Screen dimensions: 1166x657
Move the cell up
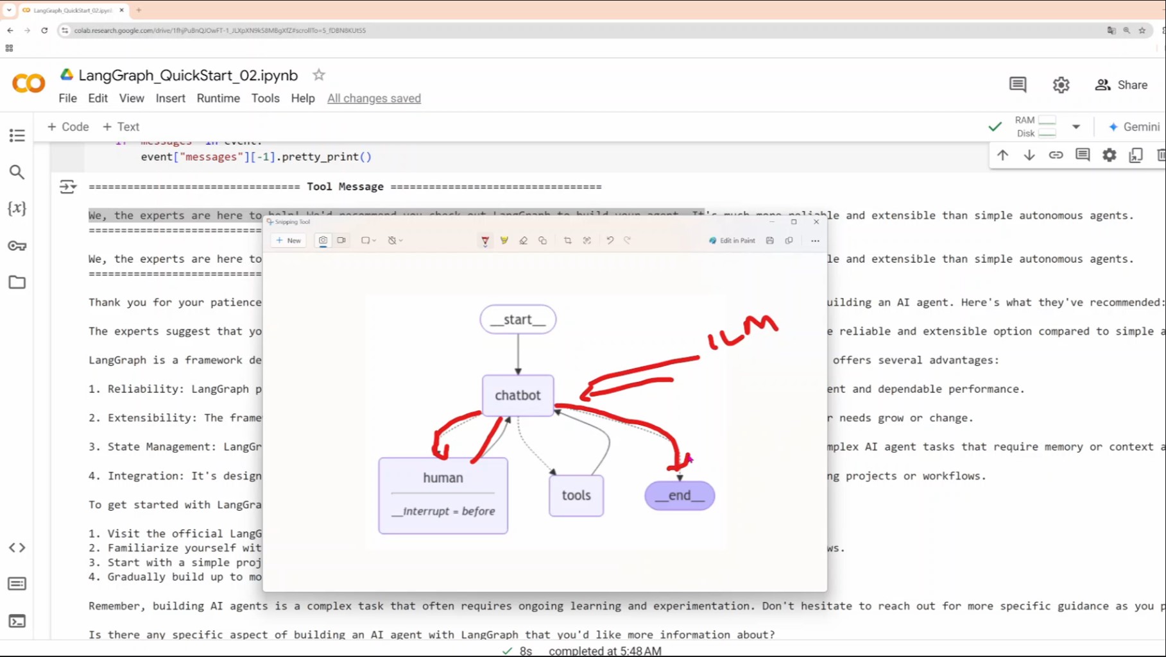click(x=1002, y=155)
